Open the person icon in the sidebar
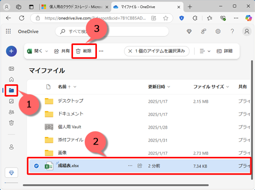Image resolution: width=255 pixels, height=190 pixels. [11, 147]
